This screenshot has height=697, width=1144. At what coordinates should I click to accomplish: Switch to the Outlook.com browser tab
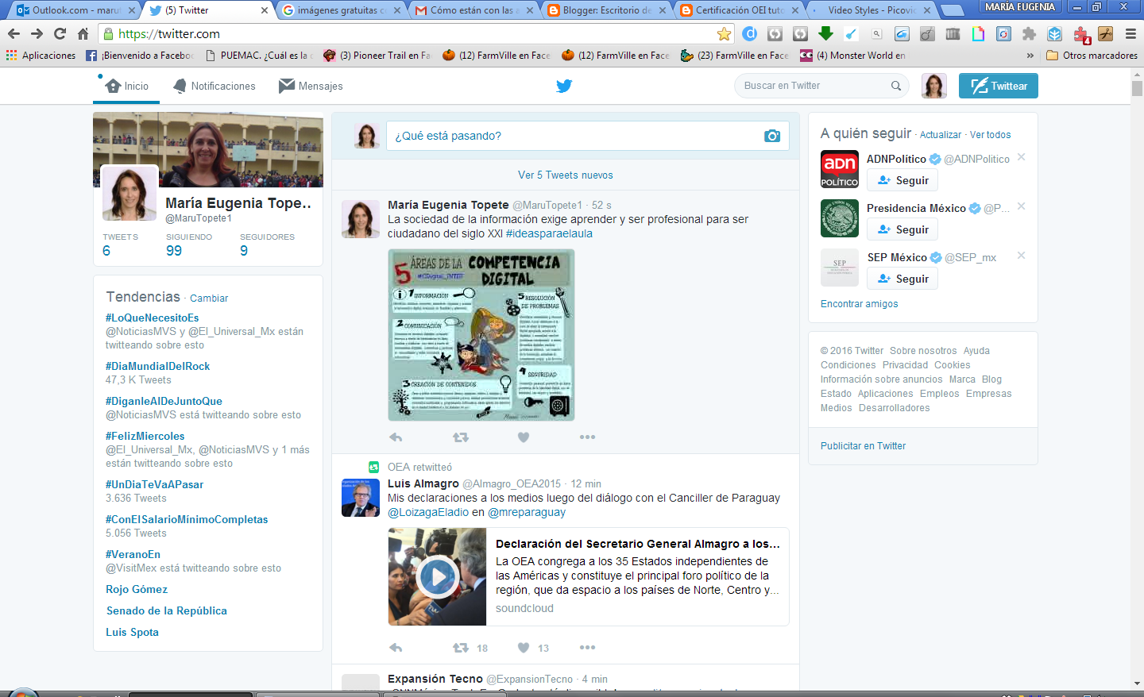[x=76, y=10]
